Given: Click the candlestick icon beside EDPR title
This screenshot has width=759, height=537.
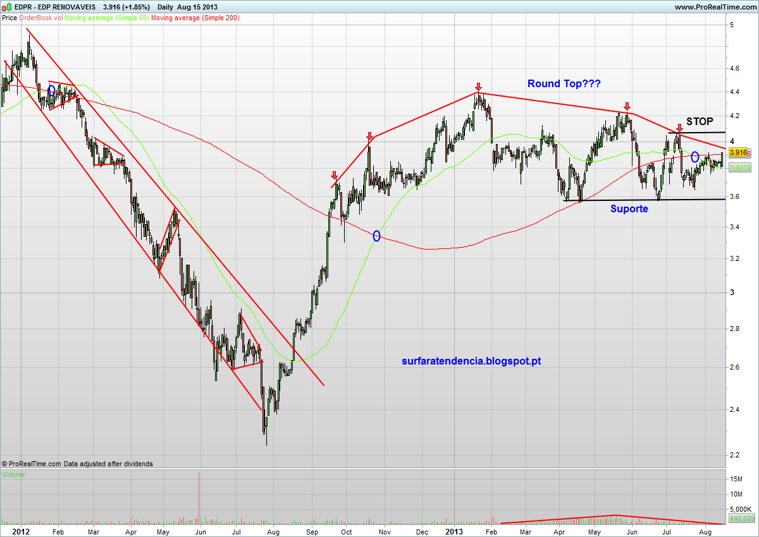Looking at the screenshot, I should (x=6, y=7).
